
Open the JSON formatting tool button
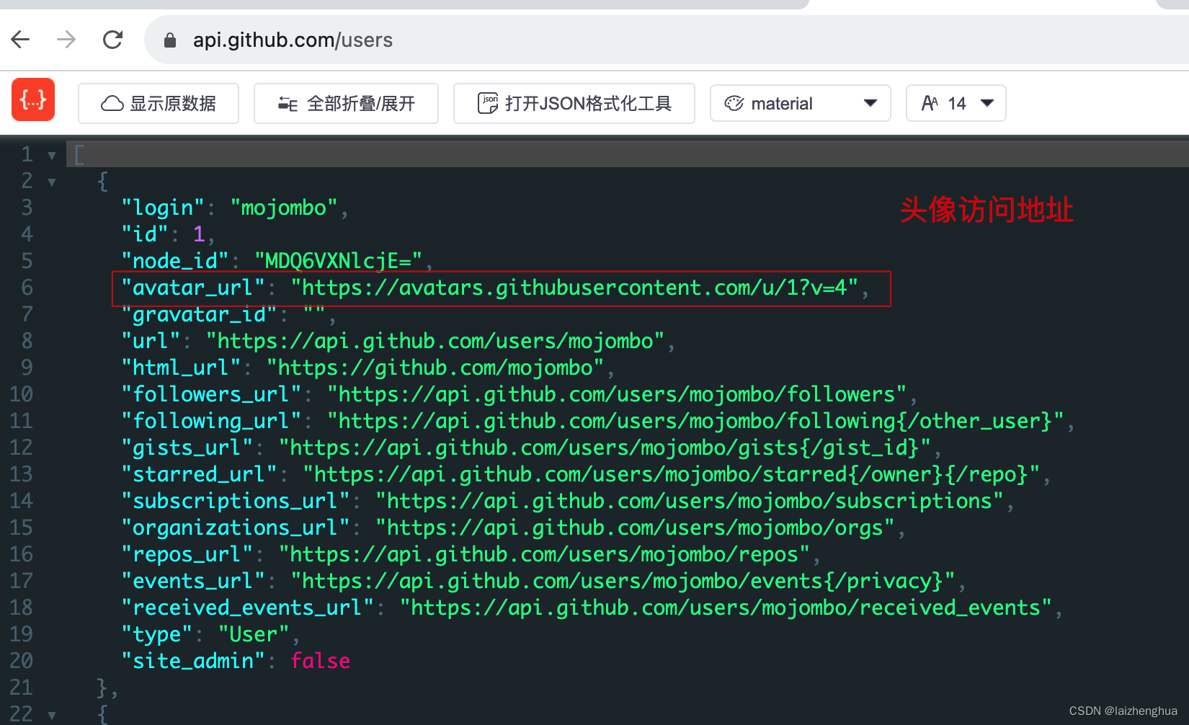tap(574, 103)
